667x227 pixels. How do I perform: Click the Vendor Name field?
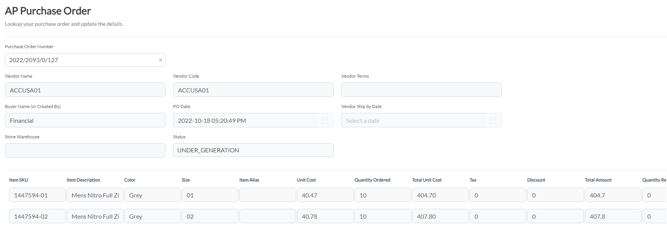point(85,90)
